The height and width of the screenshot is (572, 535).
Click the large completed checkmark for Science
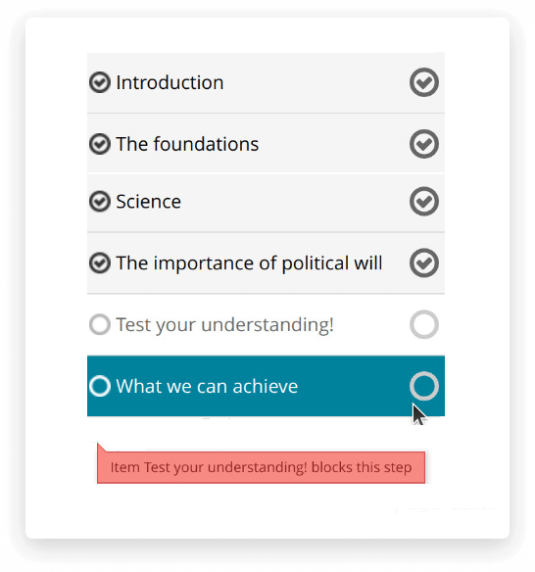point(424,202)
